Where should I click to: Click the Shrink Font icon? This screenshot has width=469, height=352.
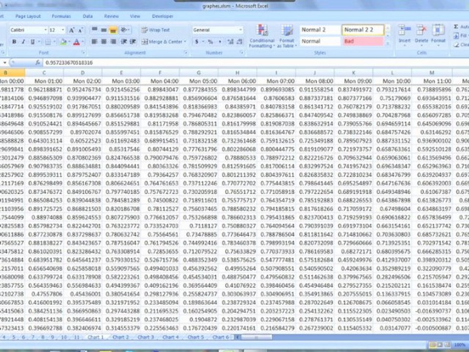pyautogui.click(x=81, y=30)
